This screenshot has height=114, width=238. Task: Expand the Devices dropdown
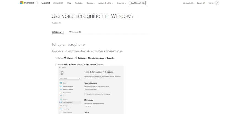(x=91, y=3)
